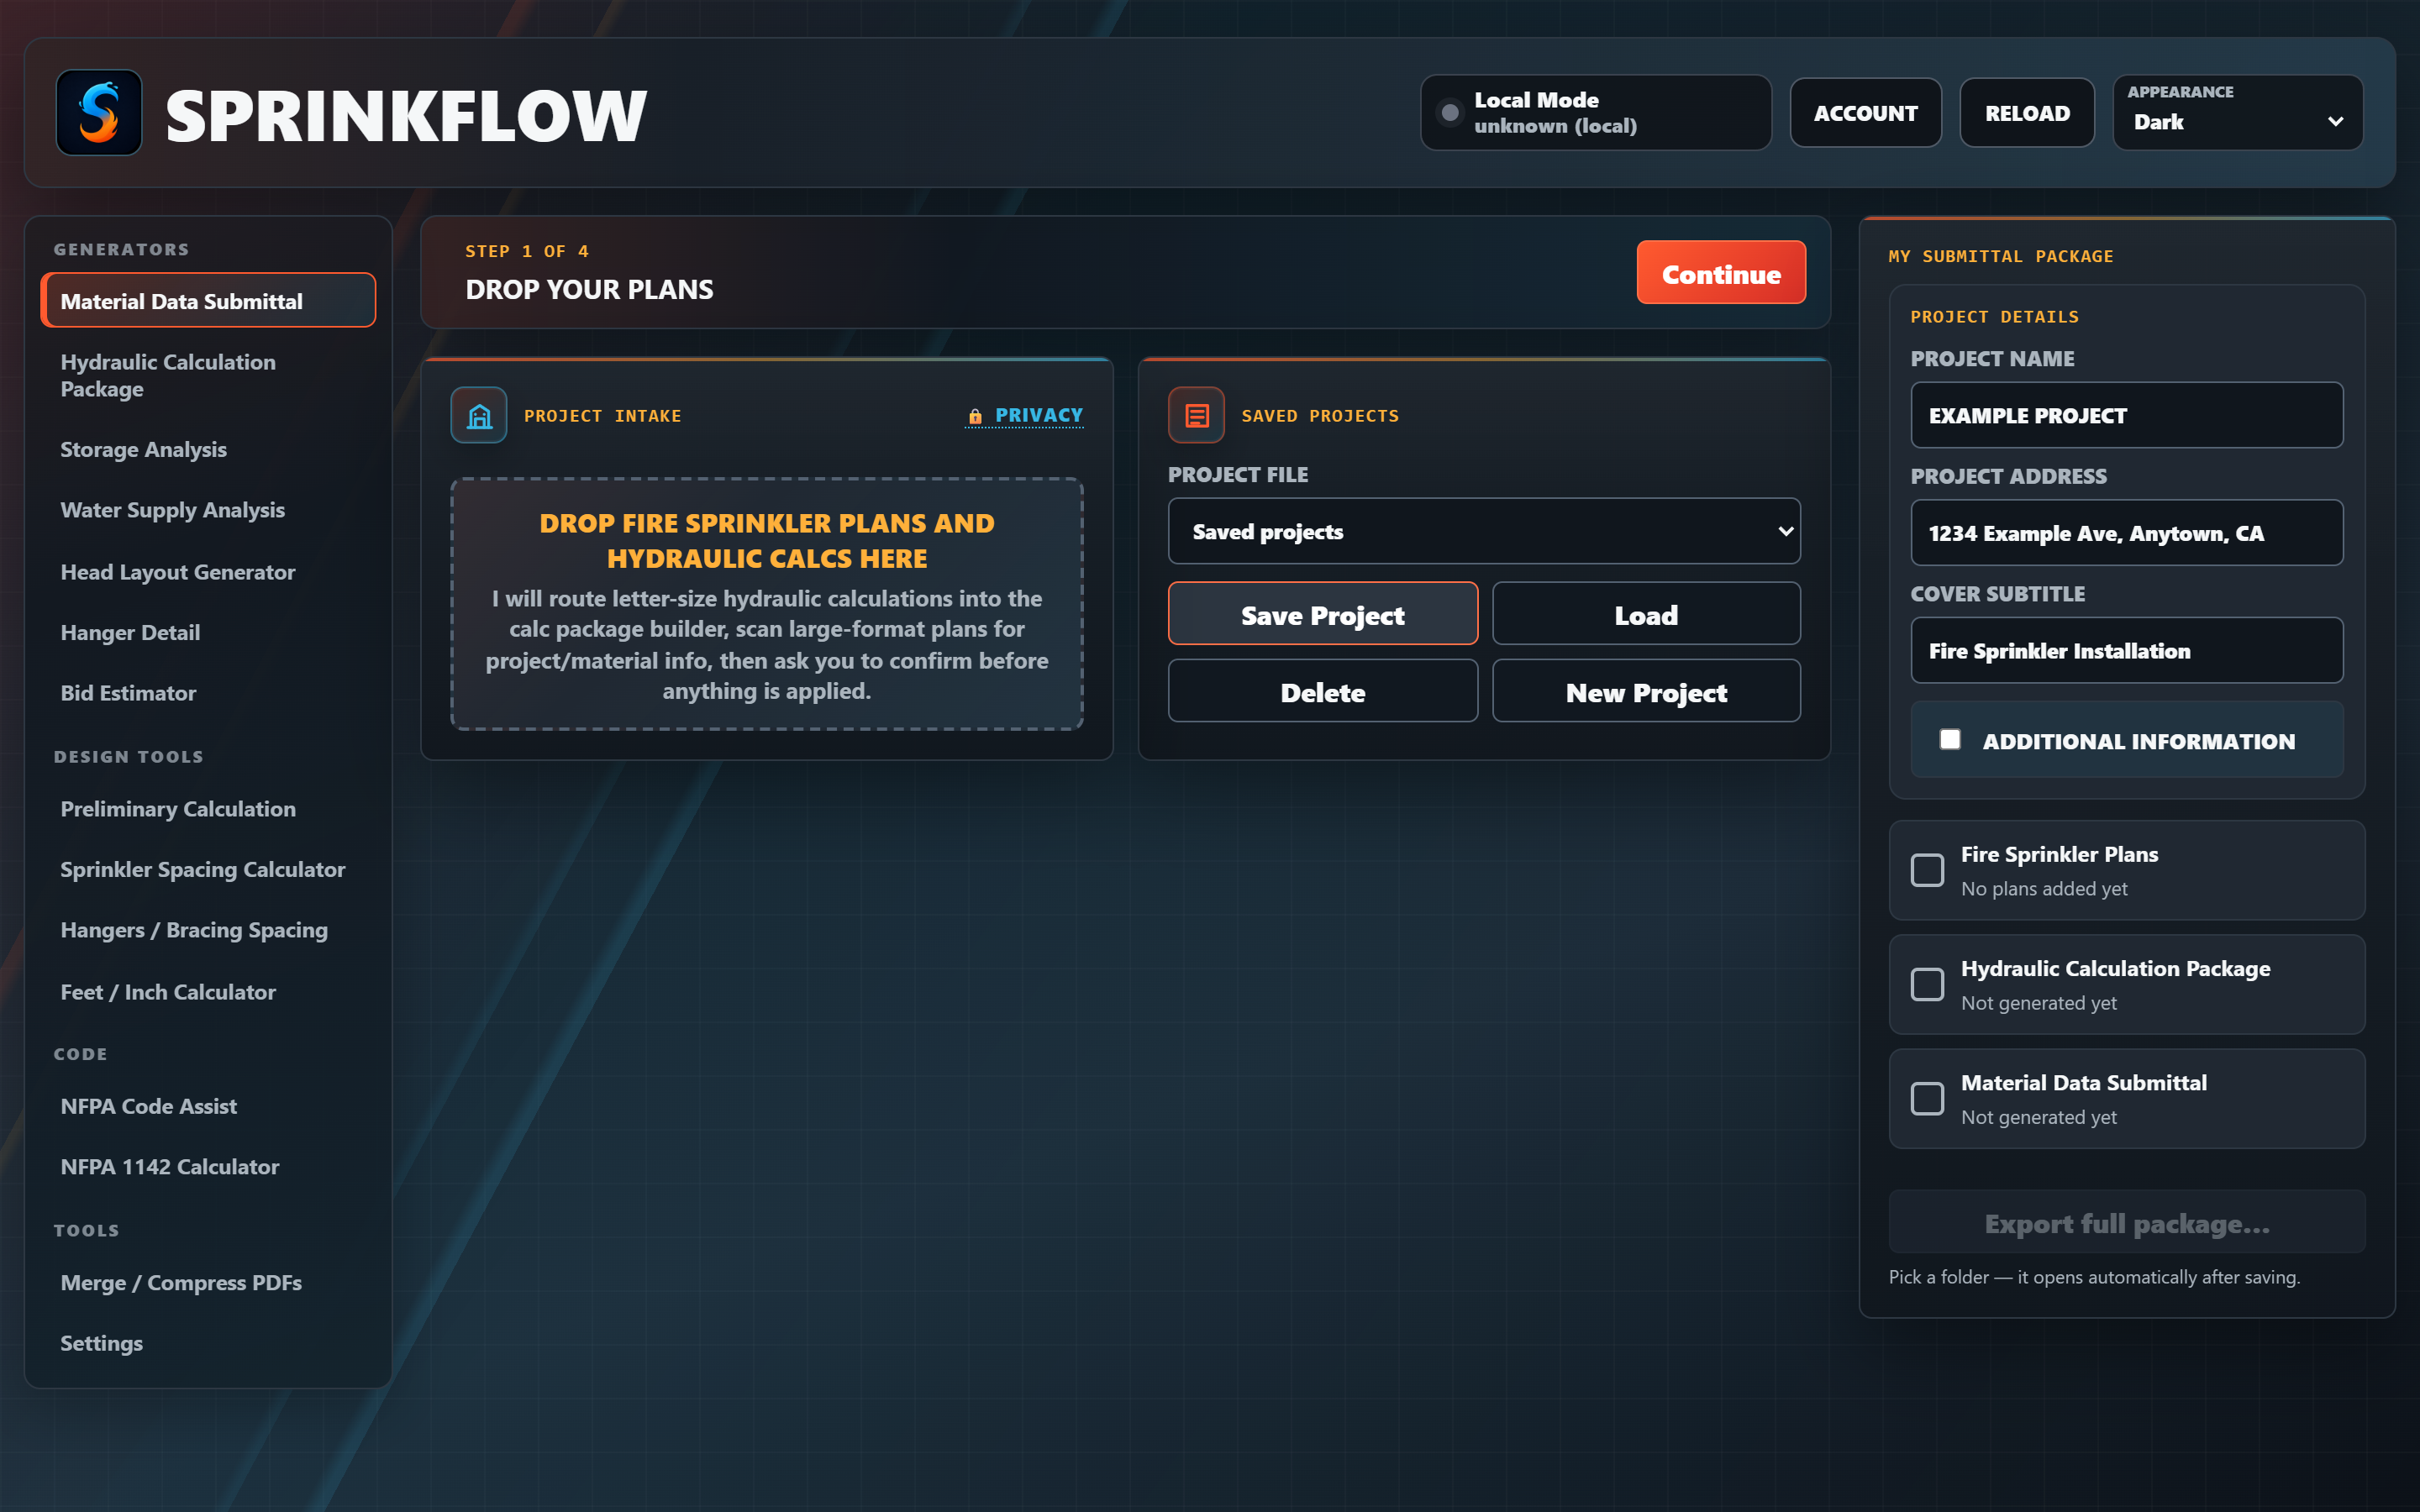2420x1512 pixels.
Task: Open Hydraulic Calculation Package generator
Action: 208,375
